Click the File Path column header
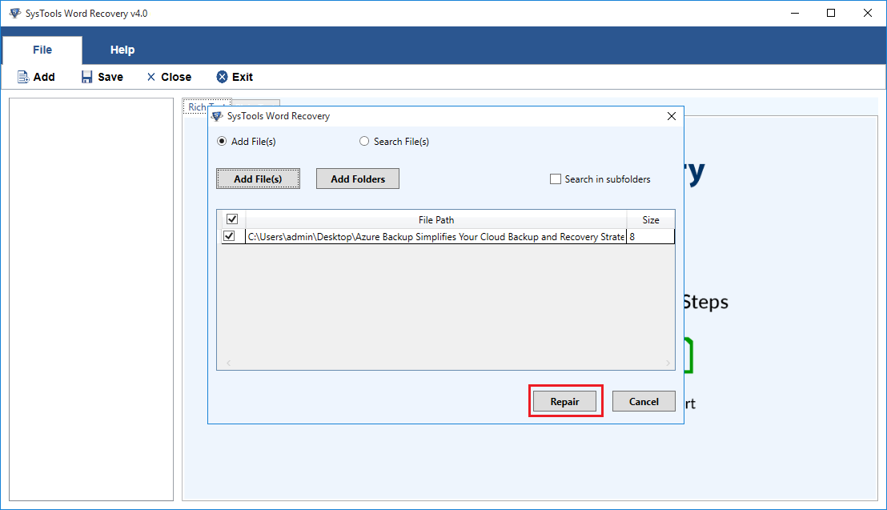Screen dimensions: 887x510 [436, 219]
